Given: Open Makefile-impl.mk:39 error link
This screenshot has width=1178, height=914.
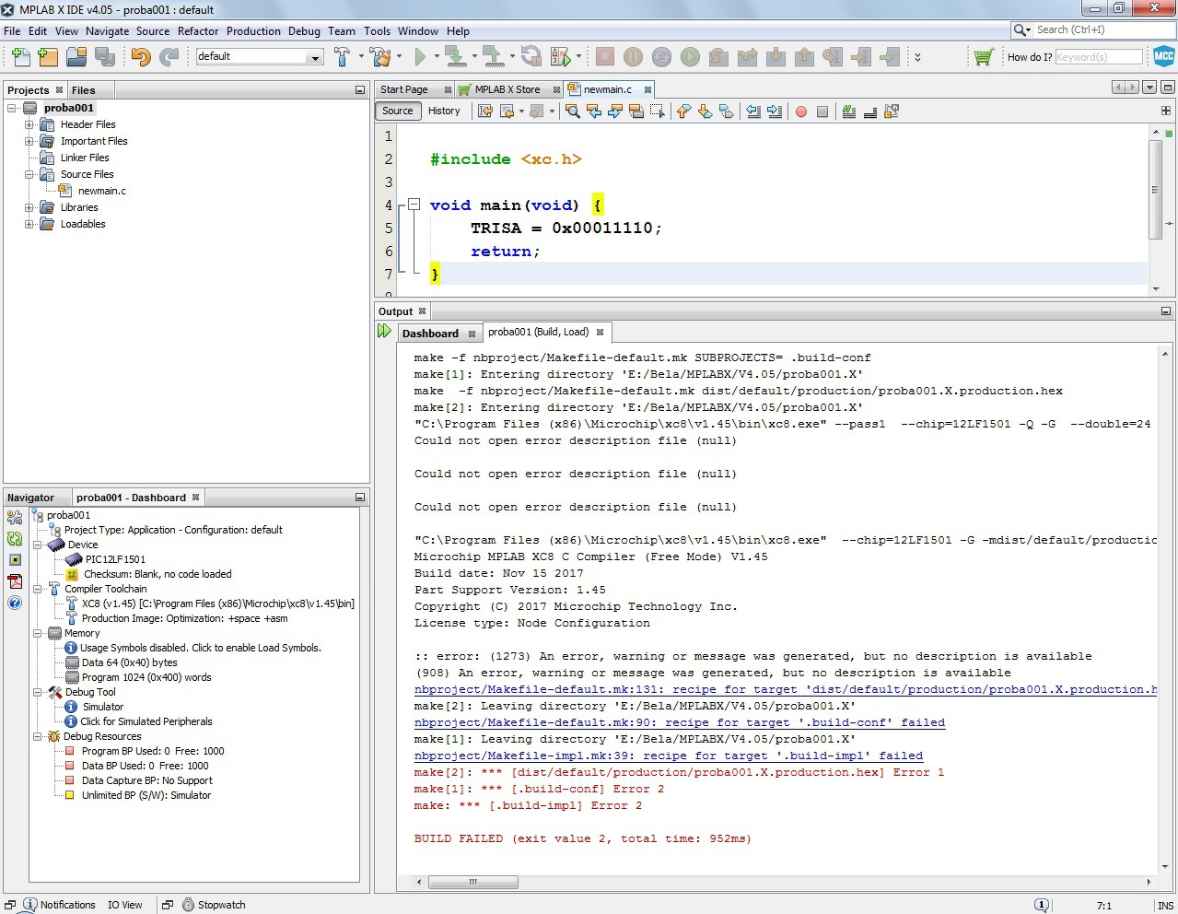Looking at the screenshot, I should tap(669, 756).
